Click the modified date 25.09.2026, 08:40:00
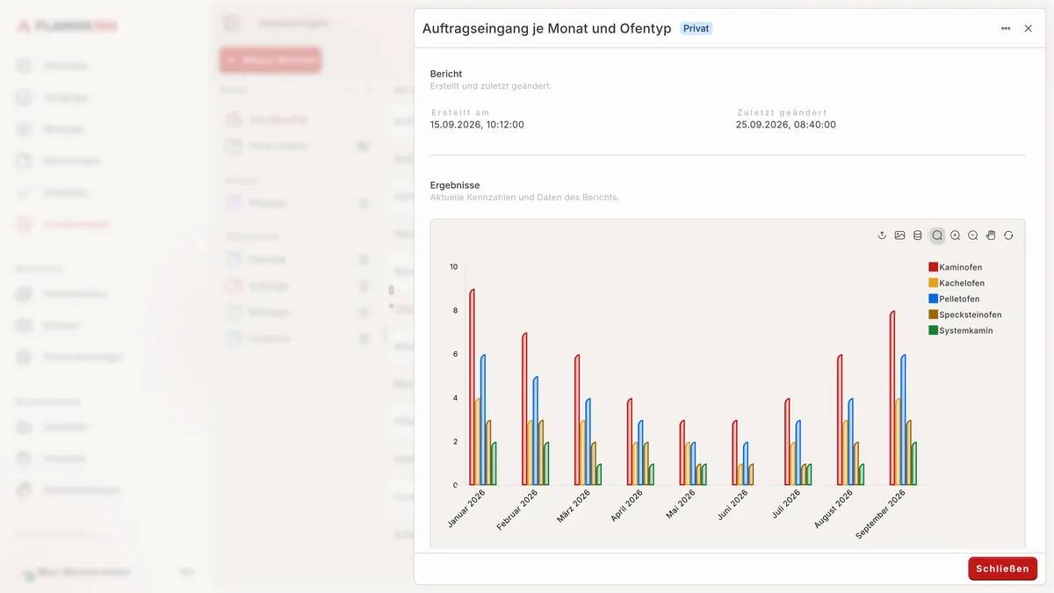 (786, 125)
